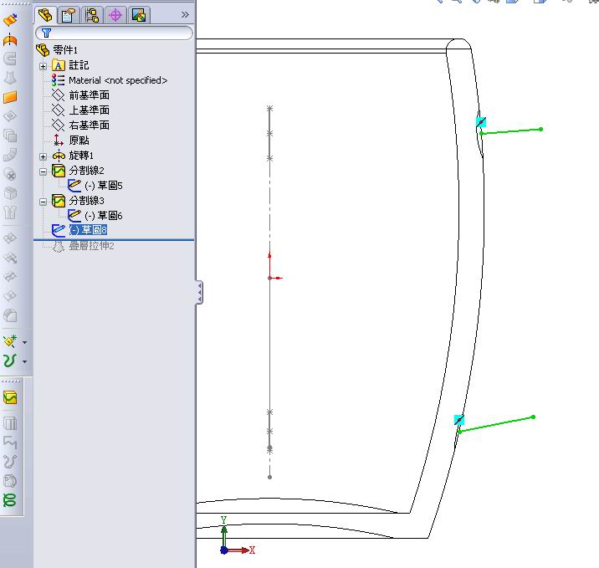Click the 疊層拉伸2 loft icon
Image resolution: width=599 pixels, height=568 pixels.
click(x=58, y=246)
